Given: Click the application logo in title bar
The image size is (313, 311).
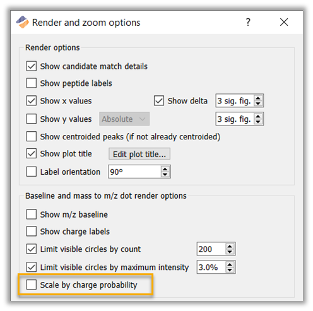Looking at the screenshot, I should point(23,22).
